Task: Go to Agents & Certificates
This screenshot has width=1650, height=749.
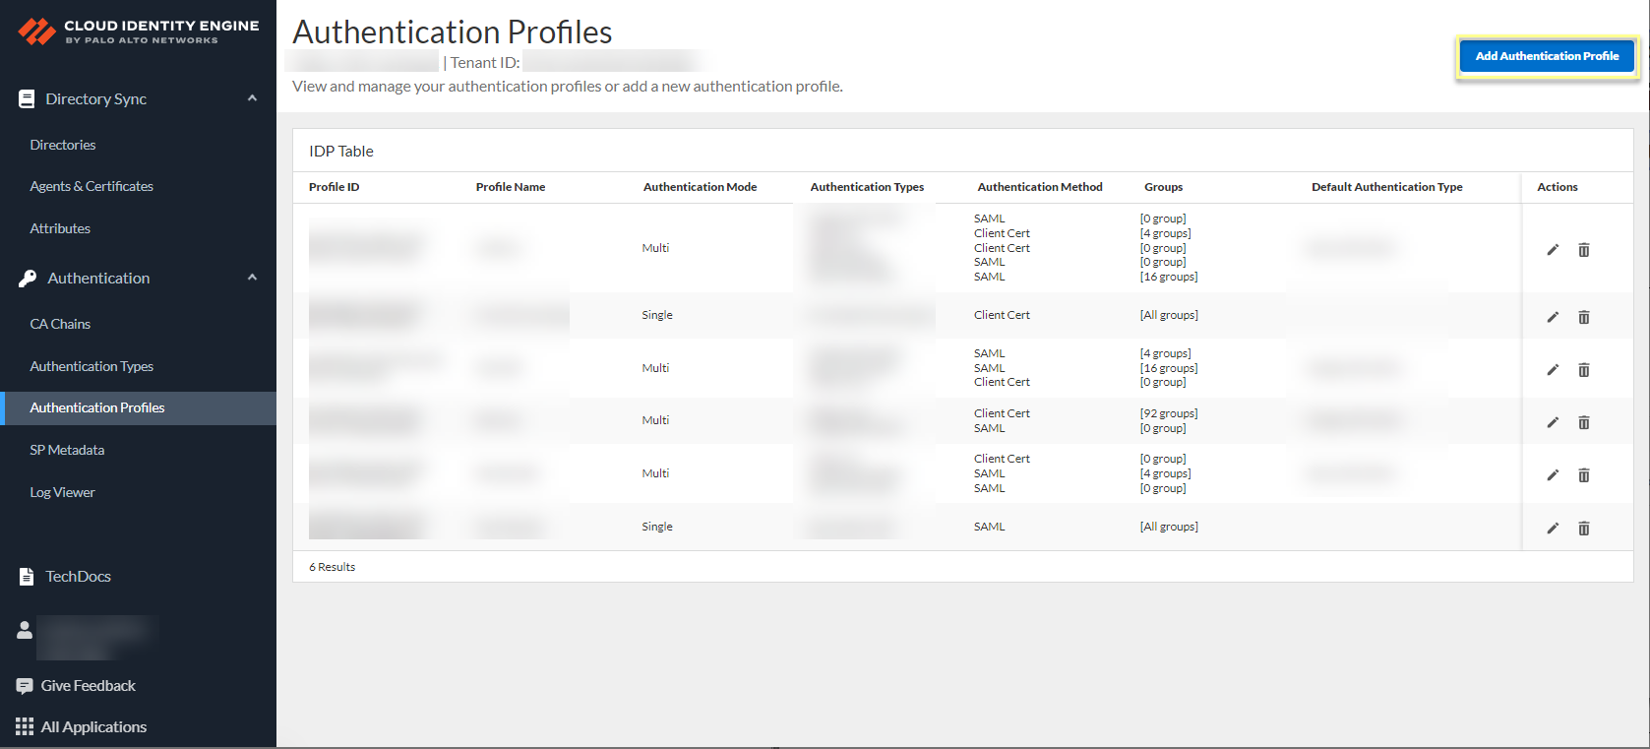Action: tap(92, 186)
